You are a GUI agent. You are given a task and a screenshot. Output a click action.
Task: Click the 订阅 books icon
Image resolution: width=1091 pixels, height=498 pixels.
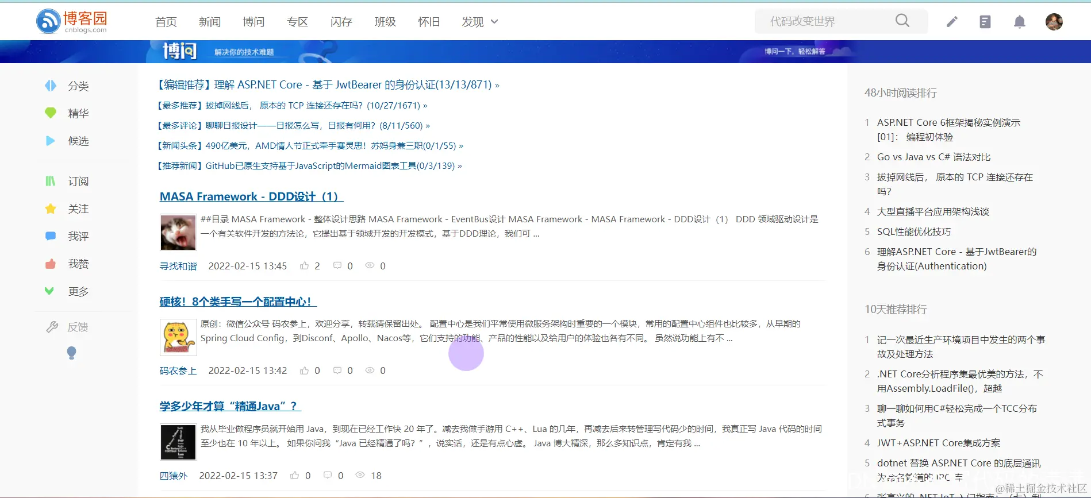coord(51,181)
